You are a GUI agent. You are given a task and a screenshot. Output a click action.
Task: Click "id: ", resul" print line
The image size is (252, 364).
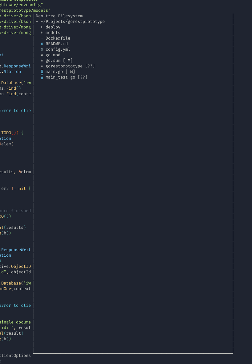click(x=16, y=328)
